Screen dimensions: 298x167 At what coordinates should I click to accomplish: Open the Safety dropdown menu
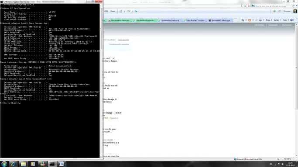(x=277, y=20)
